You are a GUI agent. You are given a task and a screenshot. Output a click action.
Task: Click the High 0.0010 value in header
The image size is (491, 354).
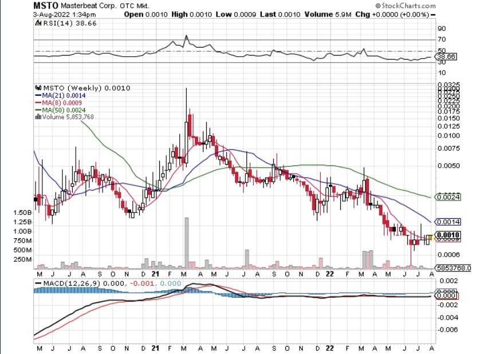191,14
